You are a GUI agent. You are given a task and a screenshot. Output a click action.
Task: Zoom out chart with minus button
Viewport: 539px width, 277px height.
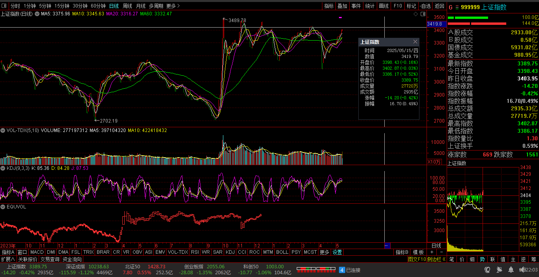coord(441,252)
